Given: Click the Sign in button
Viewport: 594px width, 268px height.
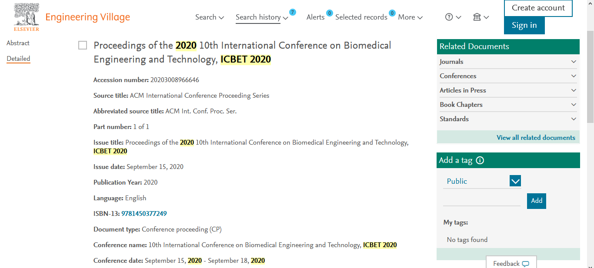Looking at the screenshot, I should (x=524, y=25).
